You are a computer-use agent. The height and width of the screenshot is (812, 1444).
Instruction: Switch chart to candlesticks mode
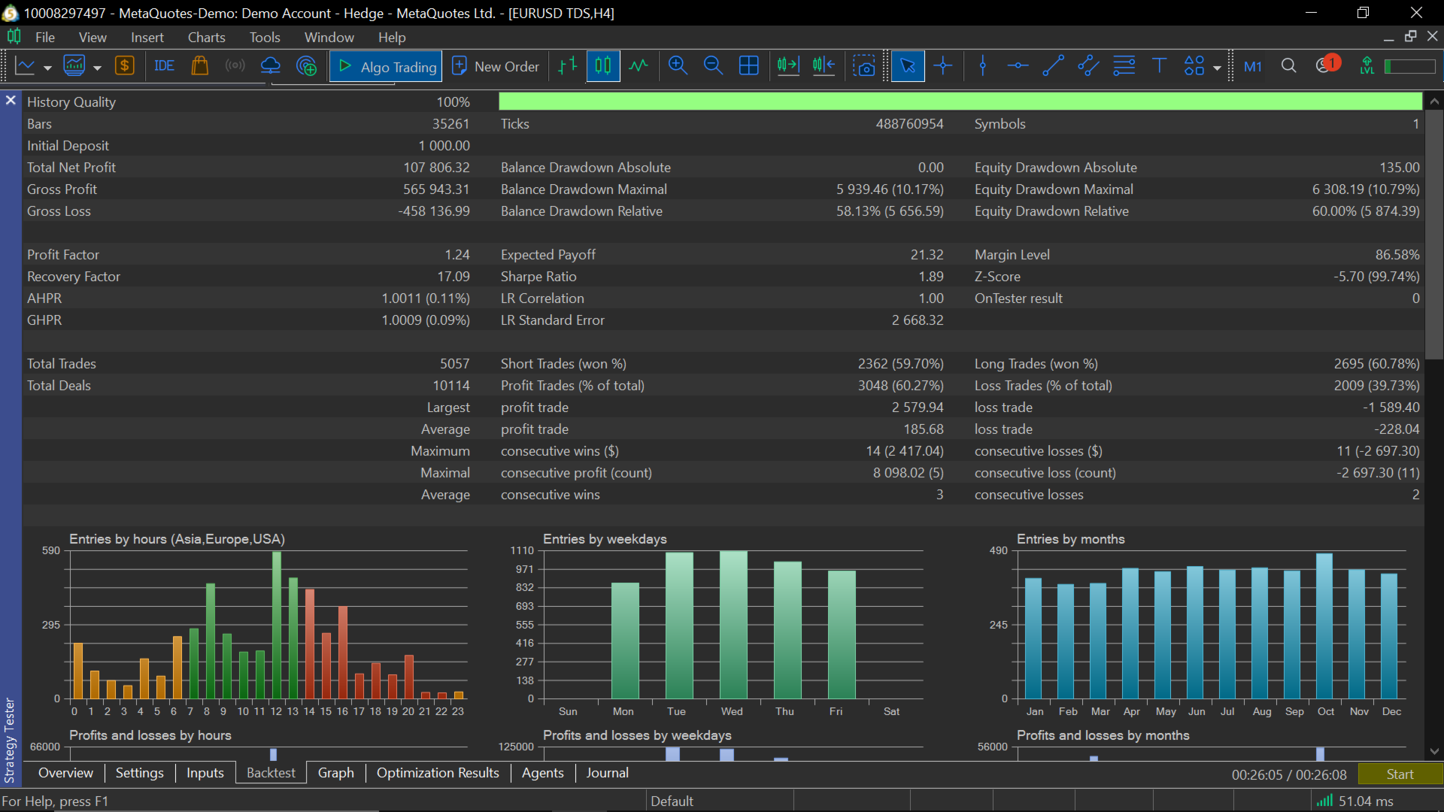click(x=603, y=66)
